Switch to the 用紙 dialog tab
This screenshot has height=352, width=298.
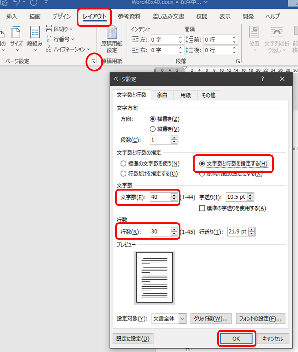[x=186, y=95]
